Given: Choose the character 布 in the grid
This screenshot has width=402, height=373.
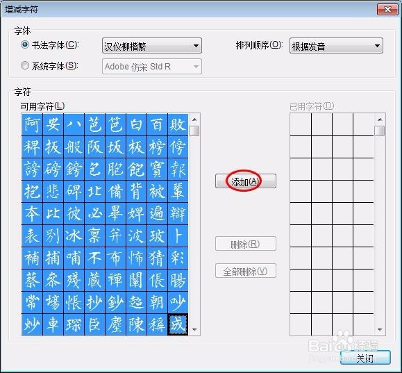Looking at the screenshot, I should pyautogui.click(x=115, y=258).
